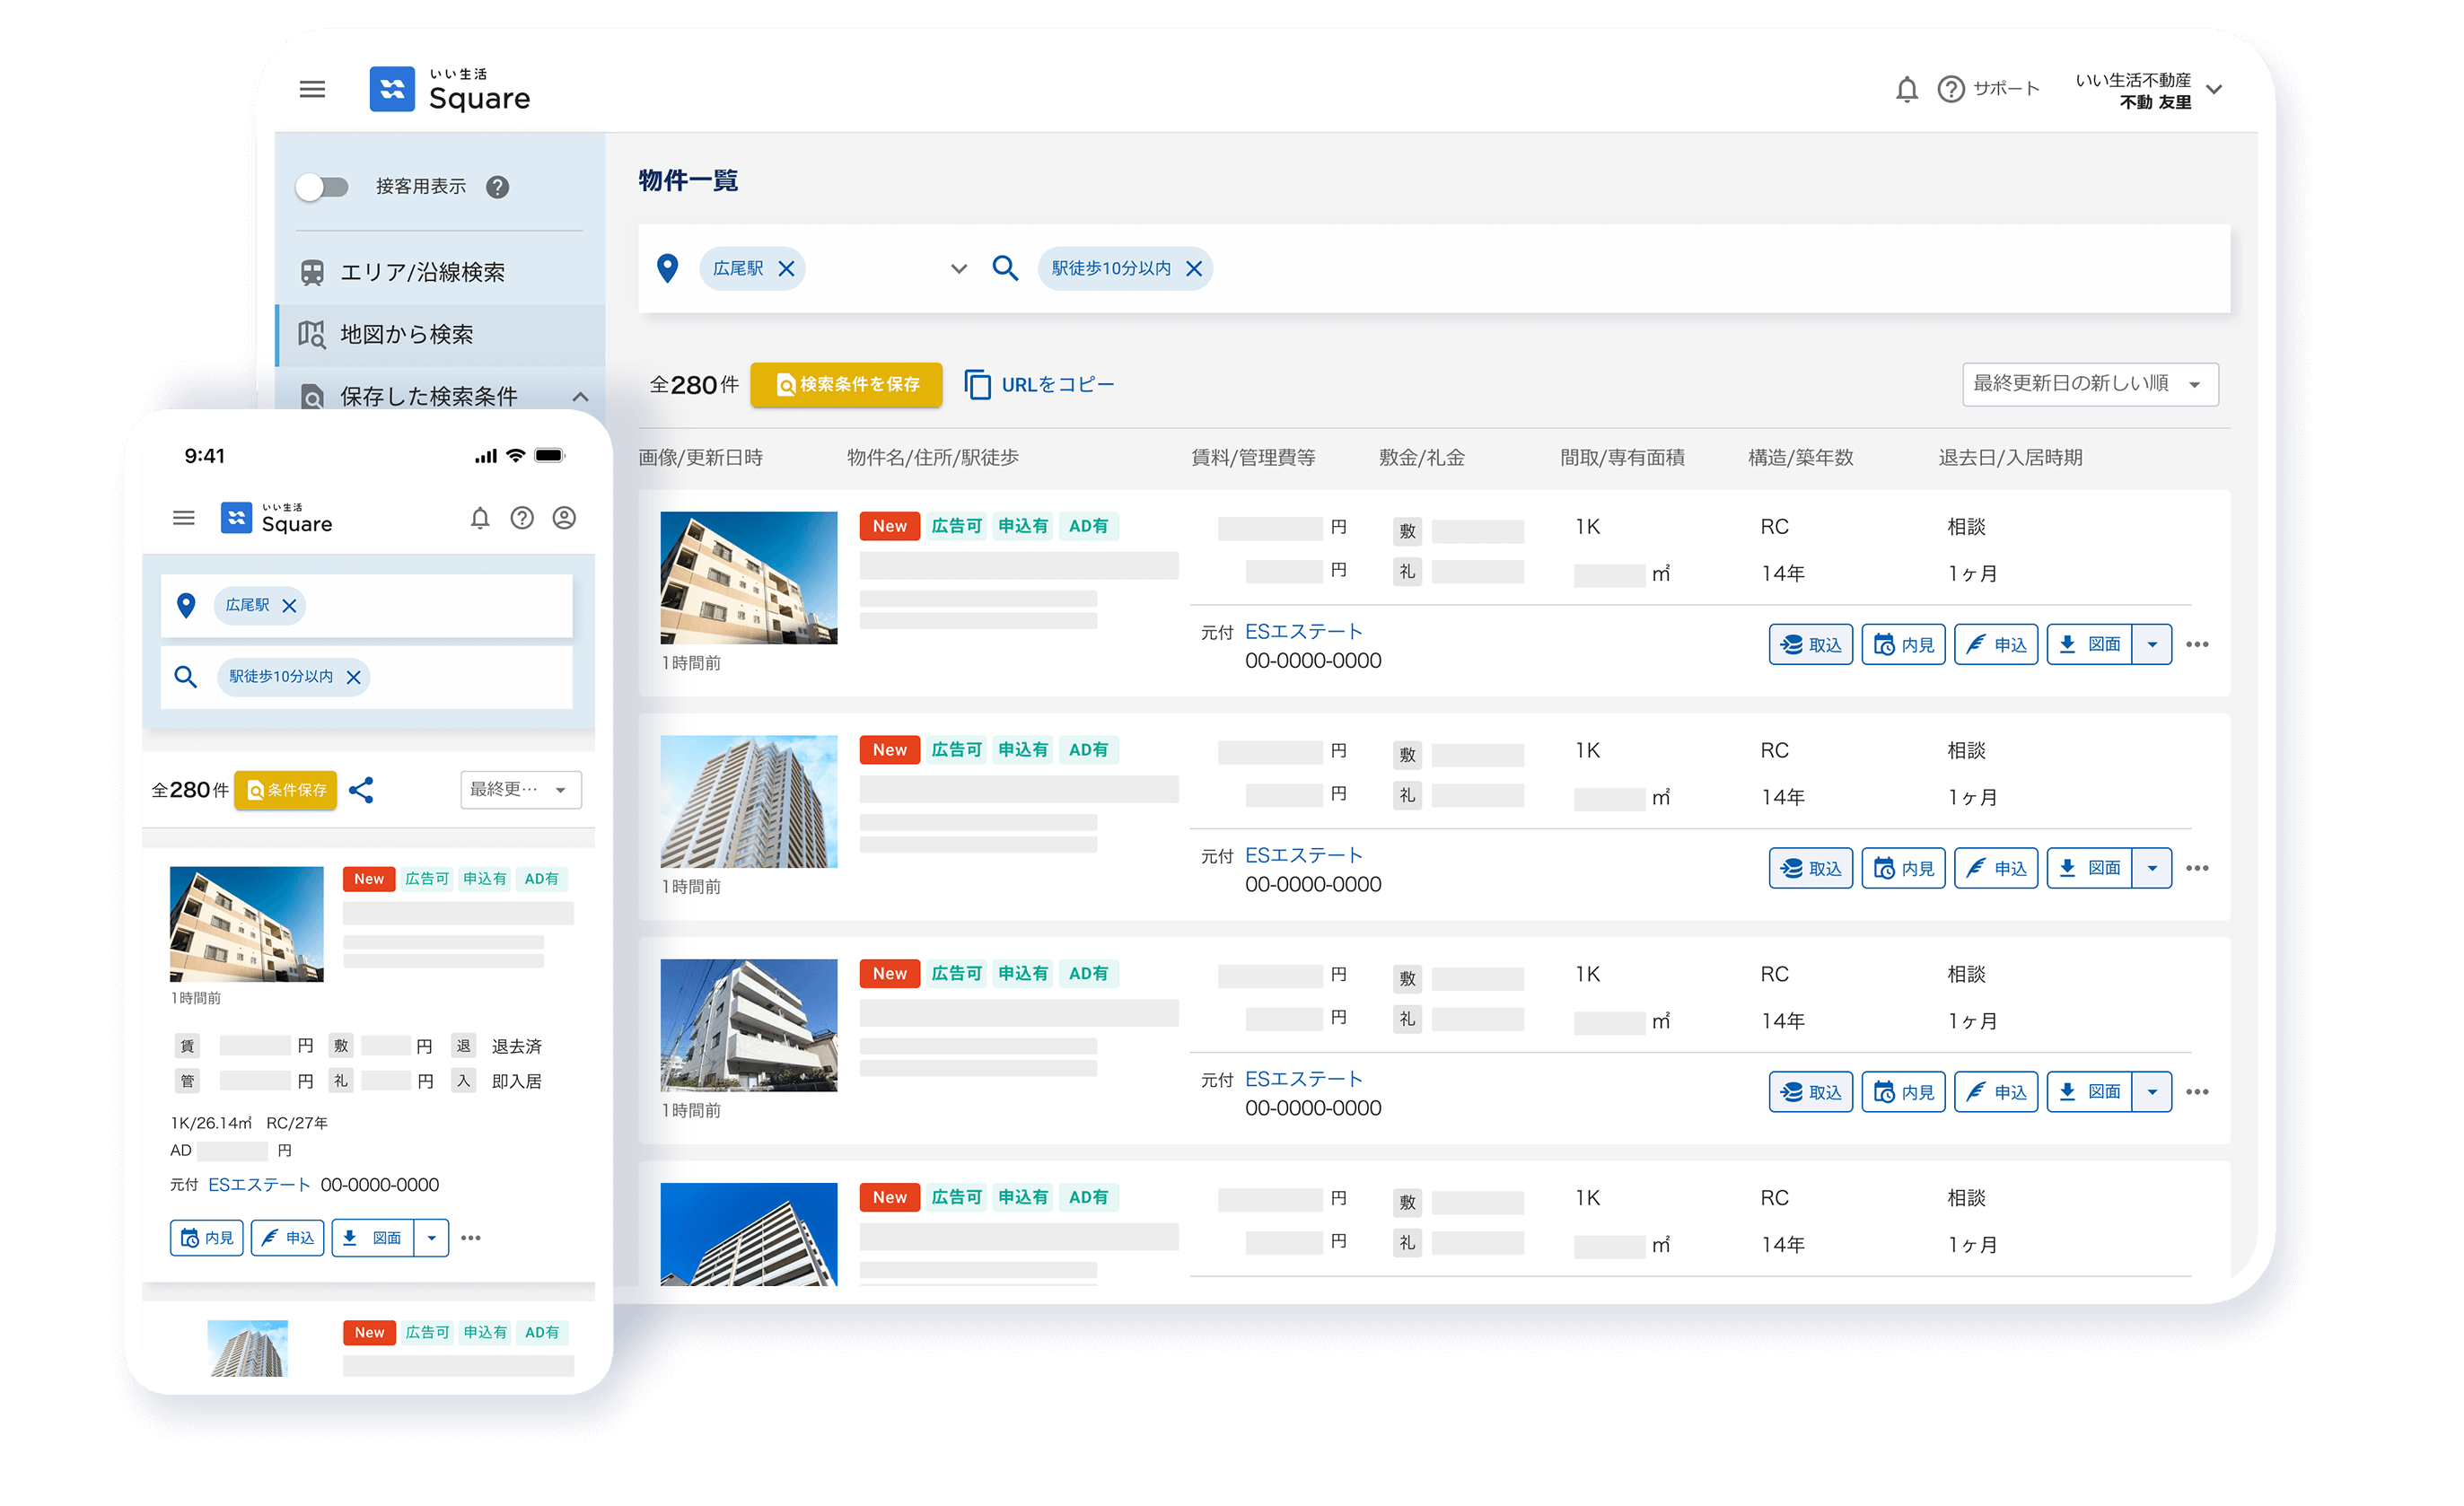Click ESエステート link on first listing
The image size is (2464, 1506).
pos(1303,632)
